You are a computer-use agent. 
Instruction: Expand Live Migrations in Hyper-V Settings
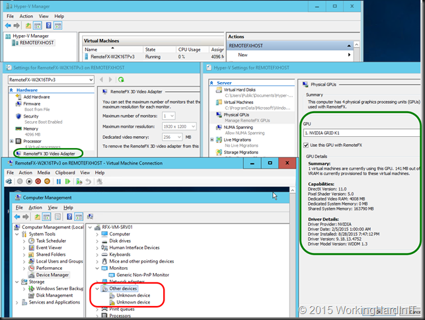point(212,140)
